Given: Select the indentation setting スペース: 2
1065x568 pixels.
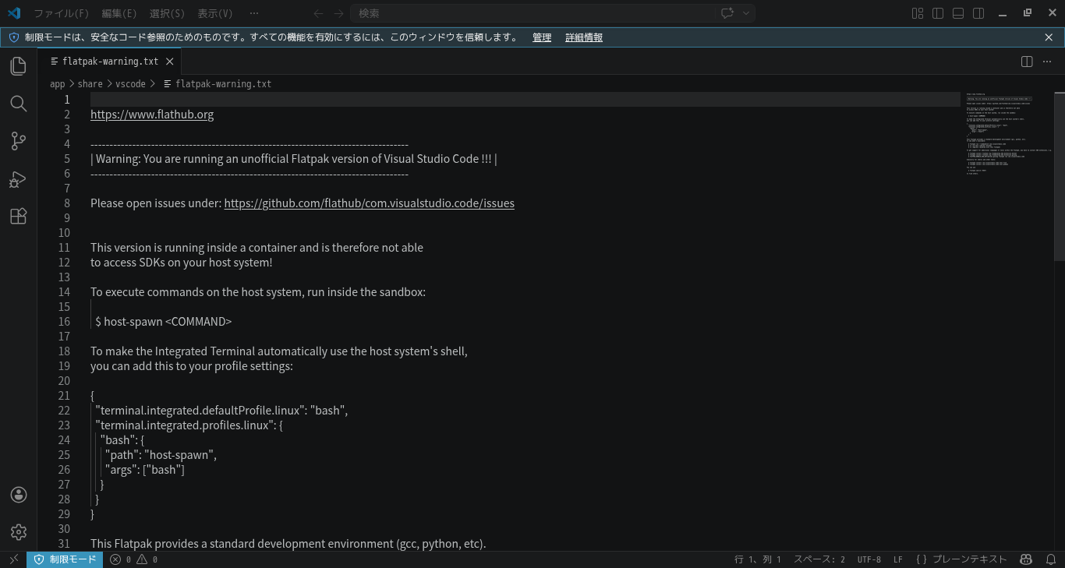Looking at the screenshot, I should click(x=819, y=559).
